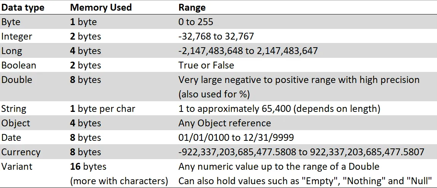The width and height of the screenshot is (437, 188).
Task: Click the "Long" data type cell
Action: pos(12,51)
